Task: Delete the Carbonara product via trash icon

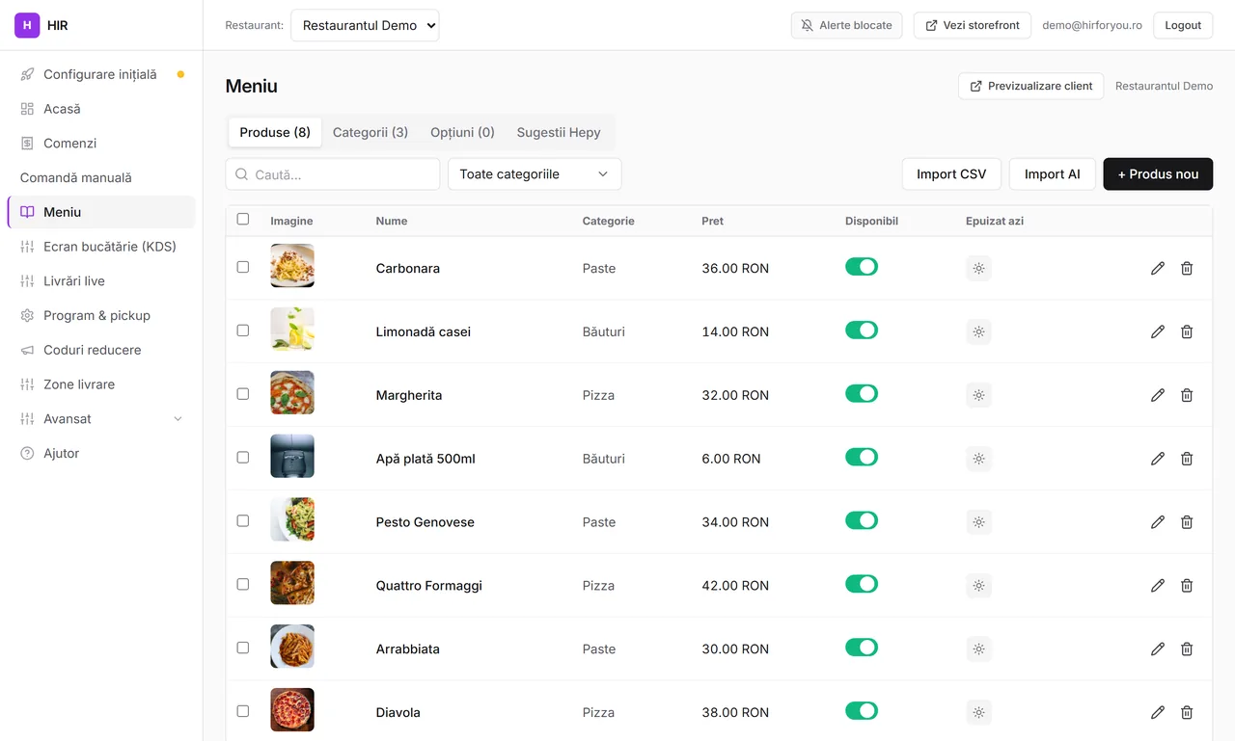Action: (x=1187, y=268)
